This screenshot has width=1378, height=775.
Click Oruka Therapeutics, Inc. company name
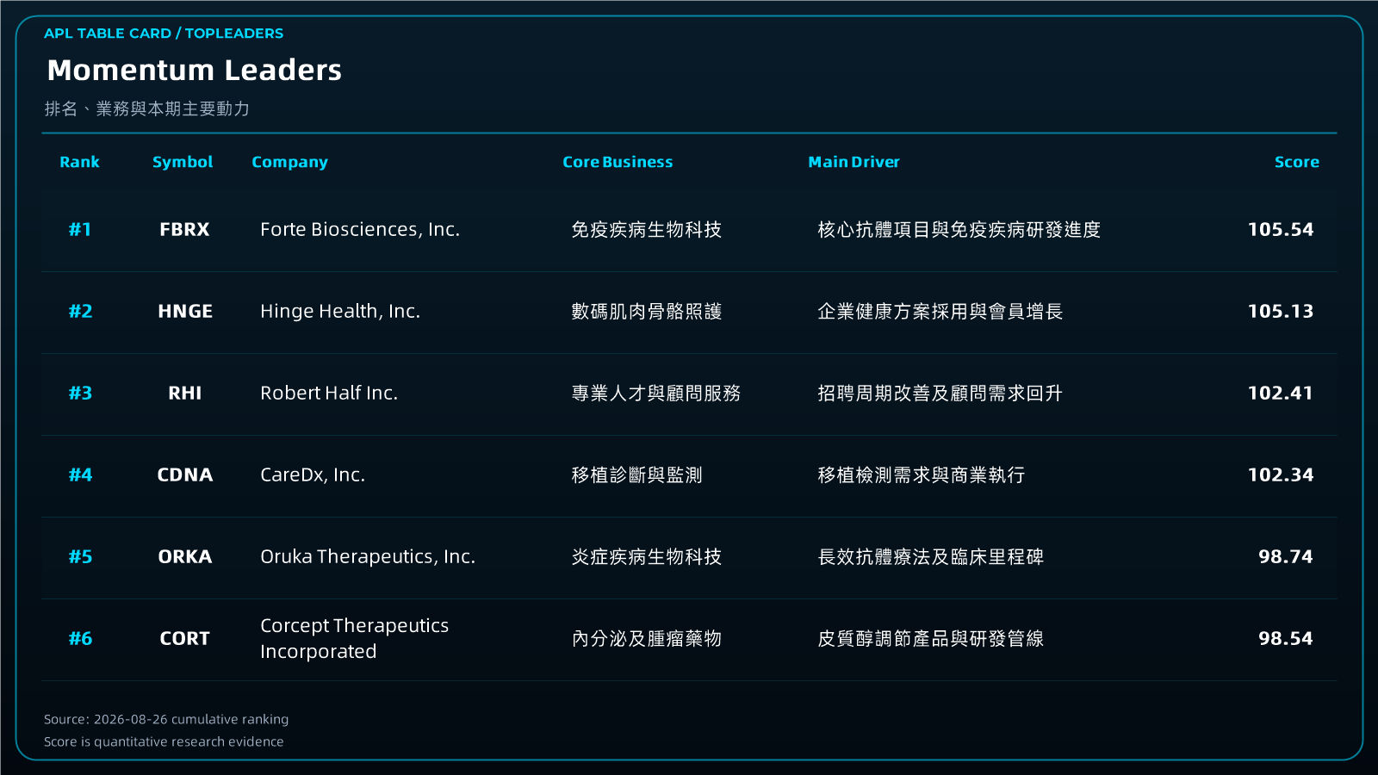click(368, 557)
